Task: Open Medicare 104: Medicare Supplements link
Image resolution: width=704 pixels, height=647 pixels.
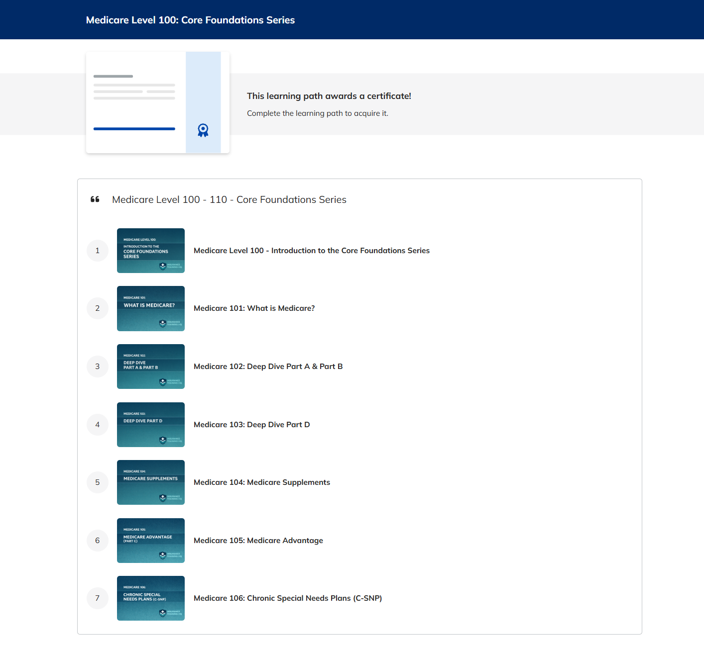Action: pos(262,482)
